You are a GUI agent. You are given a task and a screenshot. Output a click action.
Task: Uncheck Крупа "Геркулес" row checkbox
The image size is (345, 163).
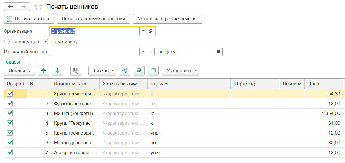pyautogui.click(x=10, y=123)
